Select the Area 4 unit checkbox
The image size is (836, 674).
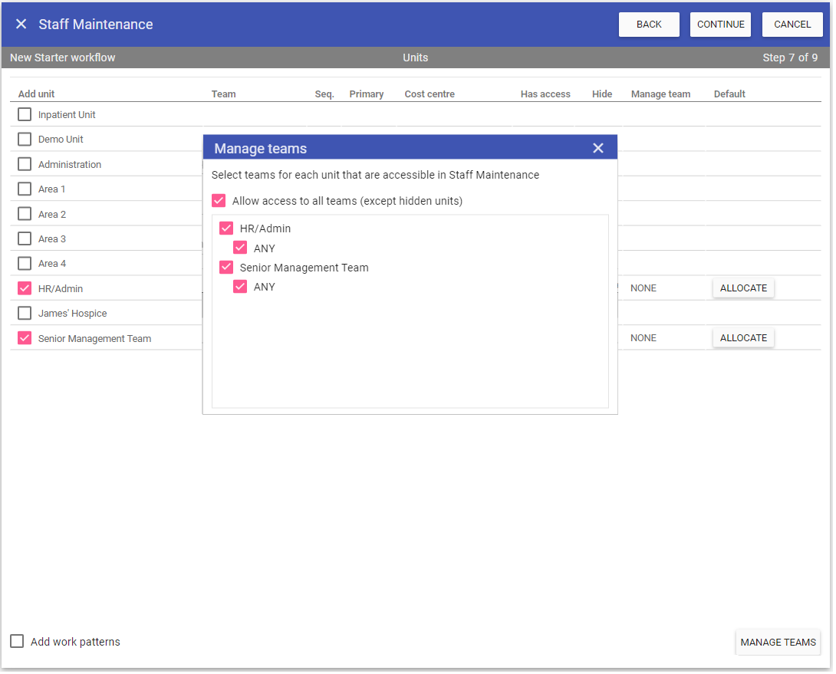tap(25, 264)
